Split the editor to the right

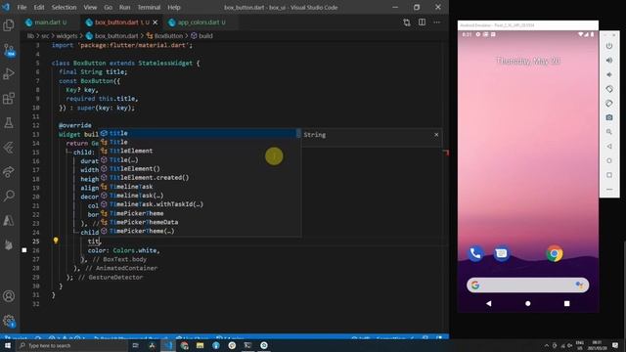coord(422,22)
